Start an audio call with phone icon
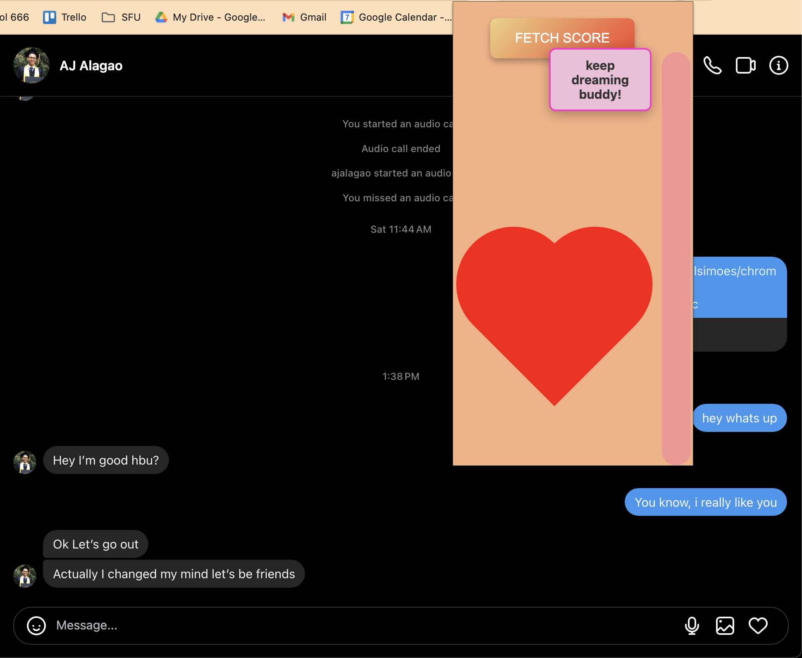Viewport: 802px width, 658px height. pyautogui.click(x=712, y=65)
